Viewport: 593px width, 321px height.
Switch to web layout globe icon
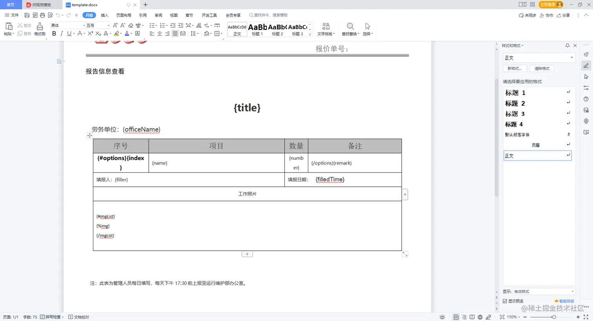click(x=480, y=317)
